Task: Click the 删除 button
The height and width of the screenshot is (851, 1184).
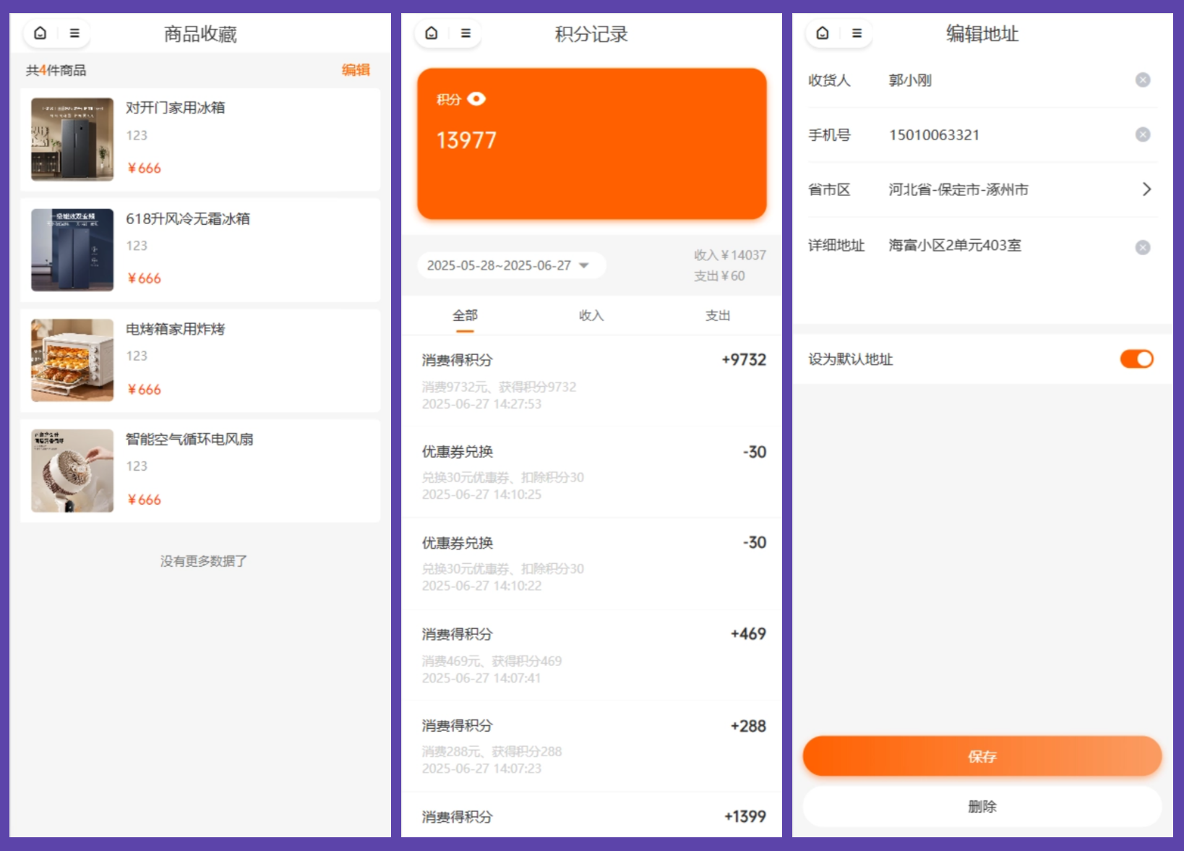Action: (x=982, y=806)
